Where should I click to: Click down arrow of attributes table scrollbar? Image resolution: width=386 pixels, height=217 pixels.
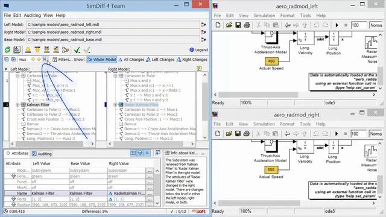(x=157, y=204)
